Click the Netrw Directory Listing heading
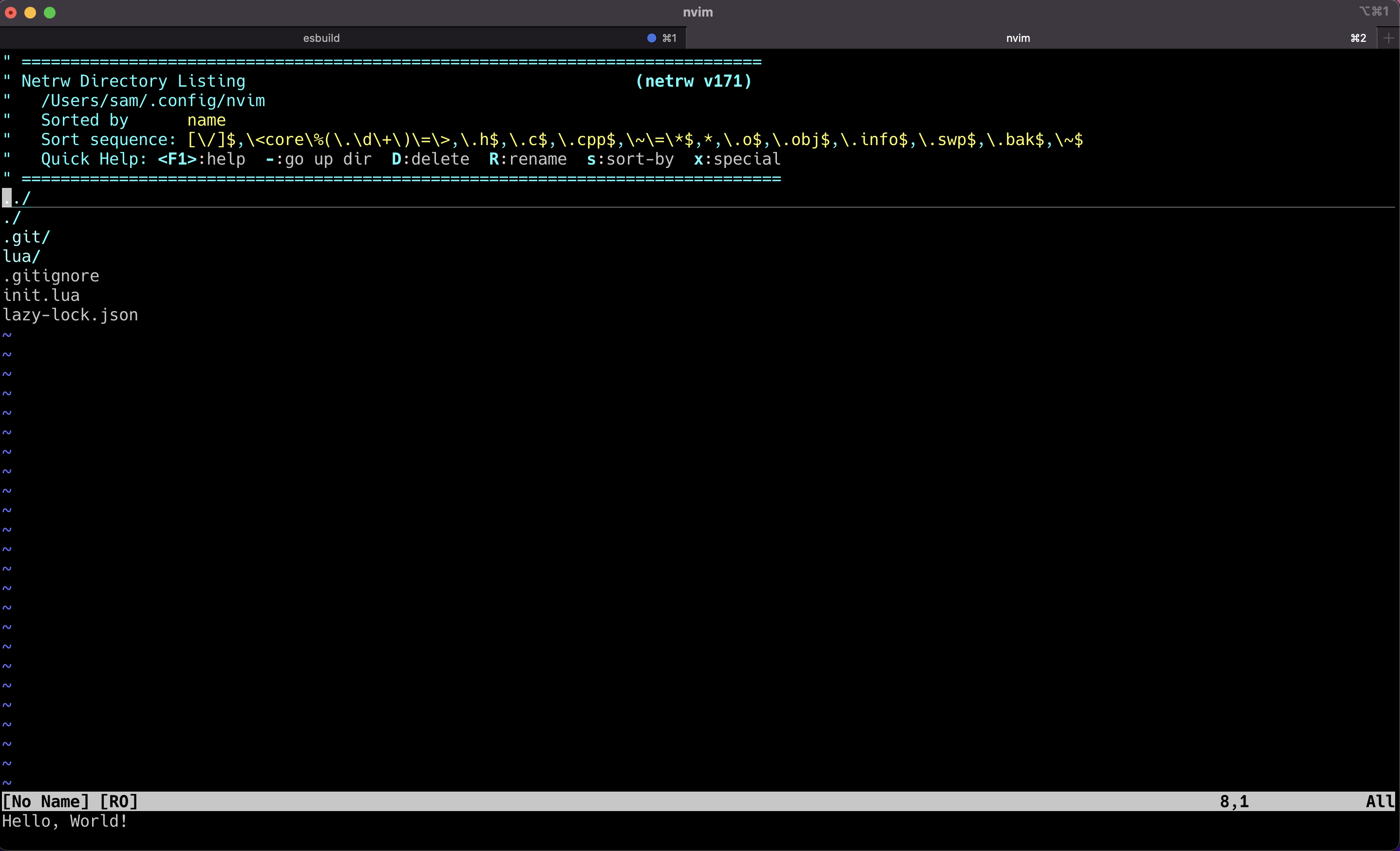 click(133, 81)
